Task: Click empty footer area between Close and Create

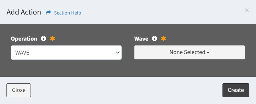Action: point(127,90)
